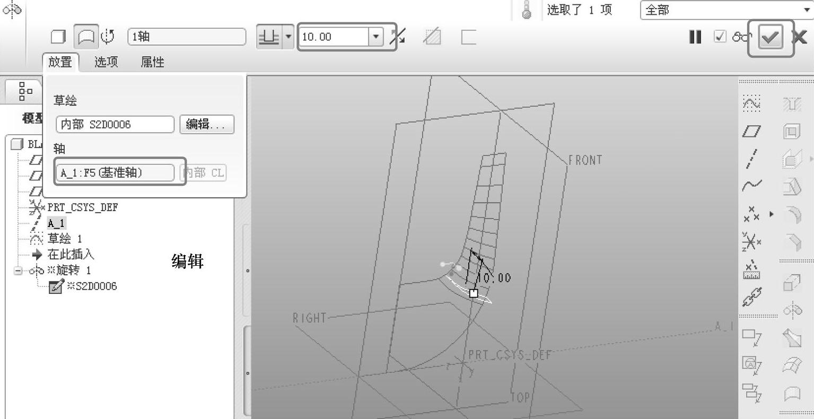Screen dimensions: 814x419
Task: Click the angle depth option button
Action: tap(269, 37)
